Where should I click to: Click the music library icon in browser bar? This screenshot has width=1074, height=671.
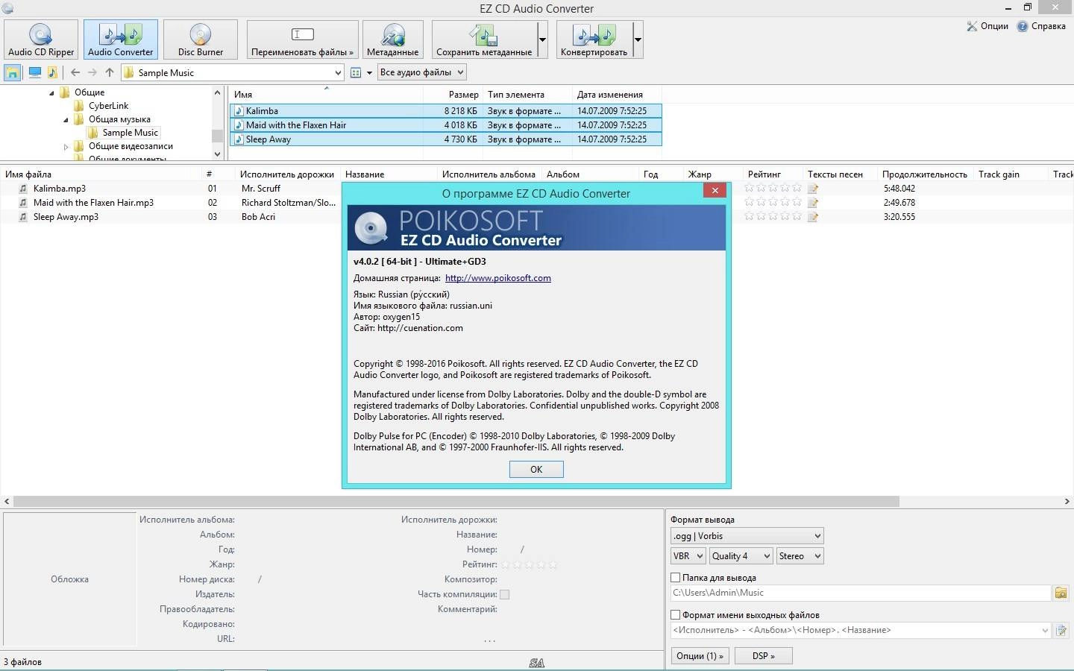click(x=52, y=72)
